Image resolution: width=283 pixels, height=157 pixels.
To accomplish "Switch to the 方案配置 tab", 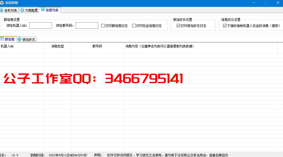I will [x=29, y=10].
